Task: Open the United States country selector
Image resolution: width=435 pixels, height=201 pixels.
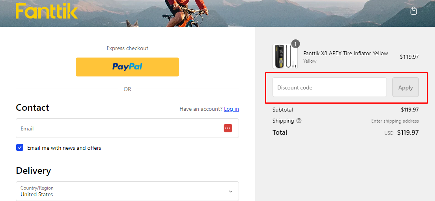Action: click(127, 191)
